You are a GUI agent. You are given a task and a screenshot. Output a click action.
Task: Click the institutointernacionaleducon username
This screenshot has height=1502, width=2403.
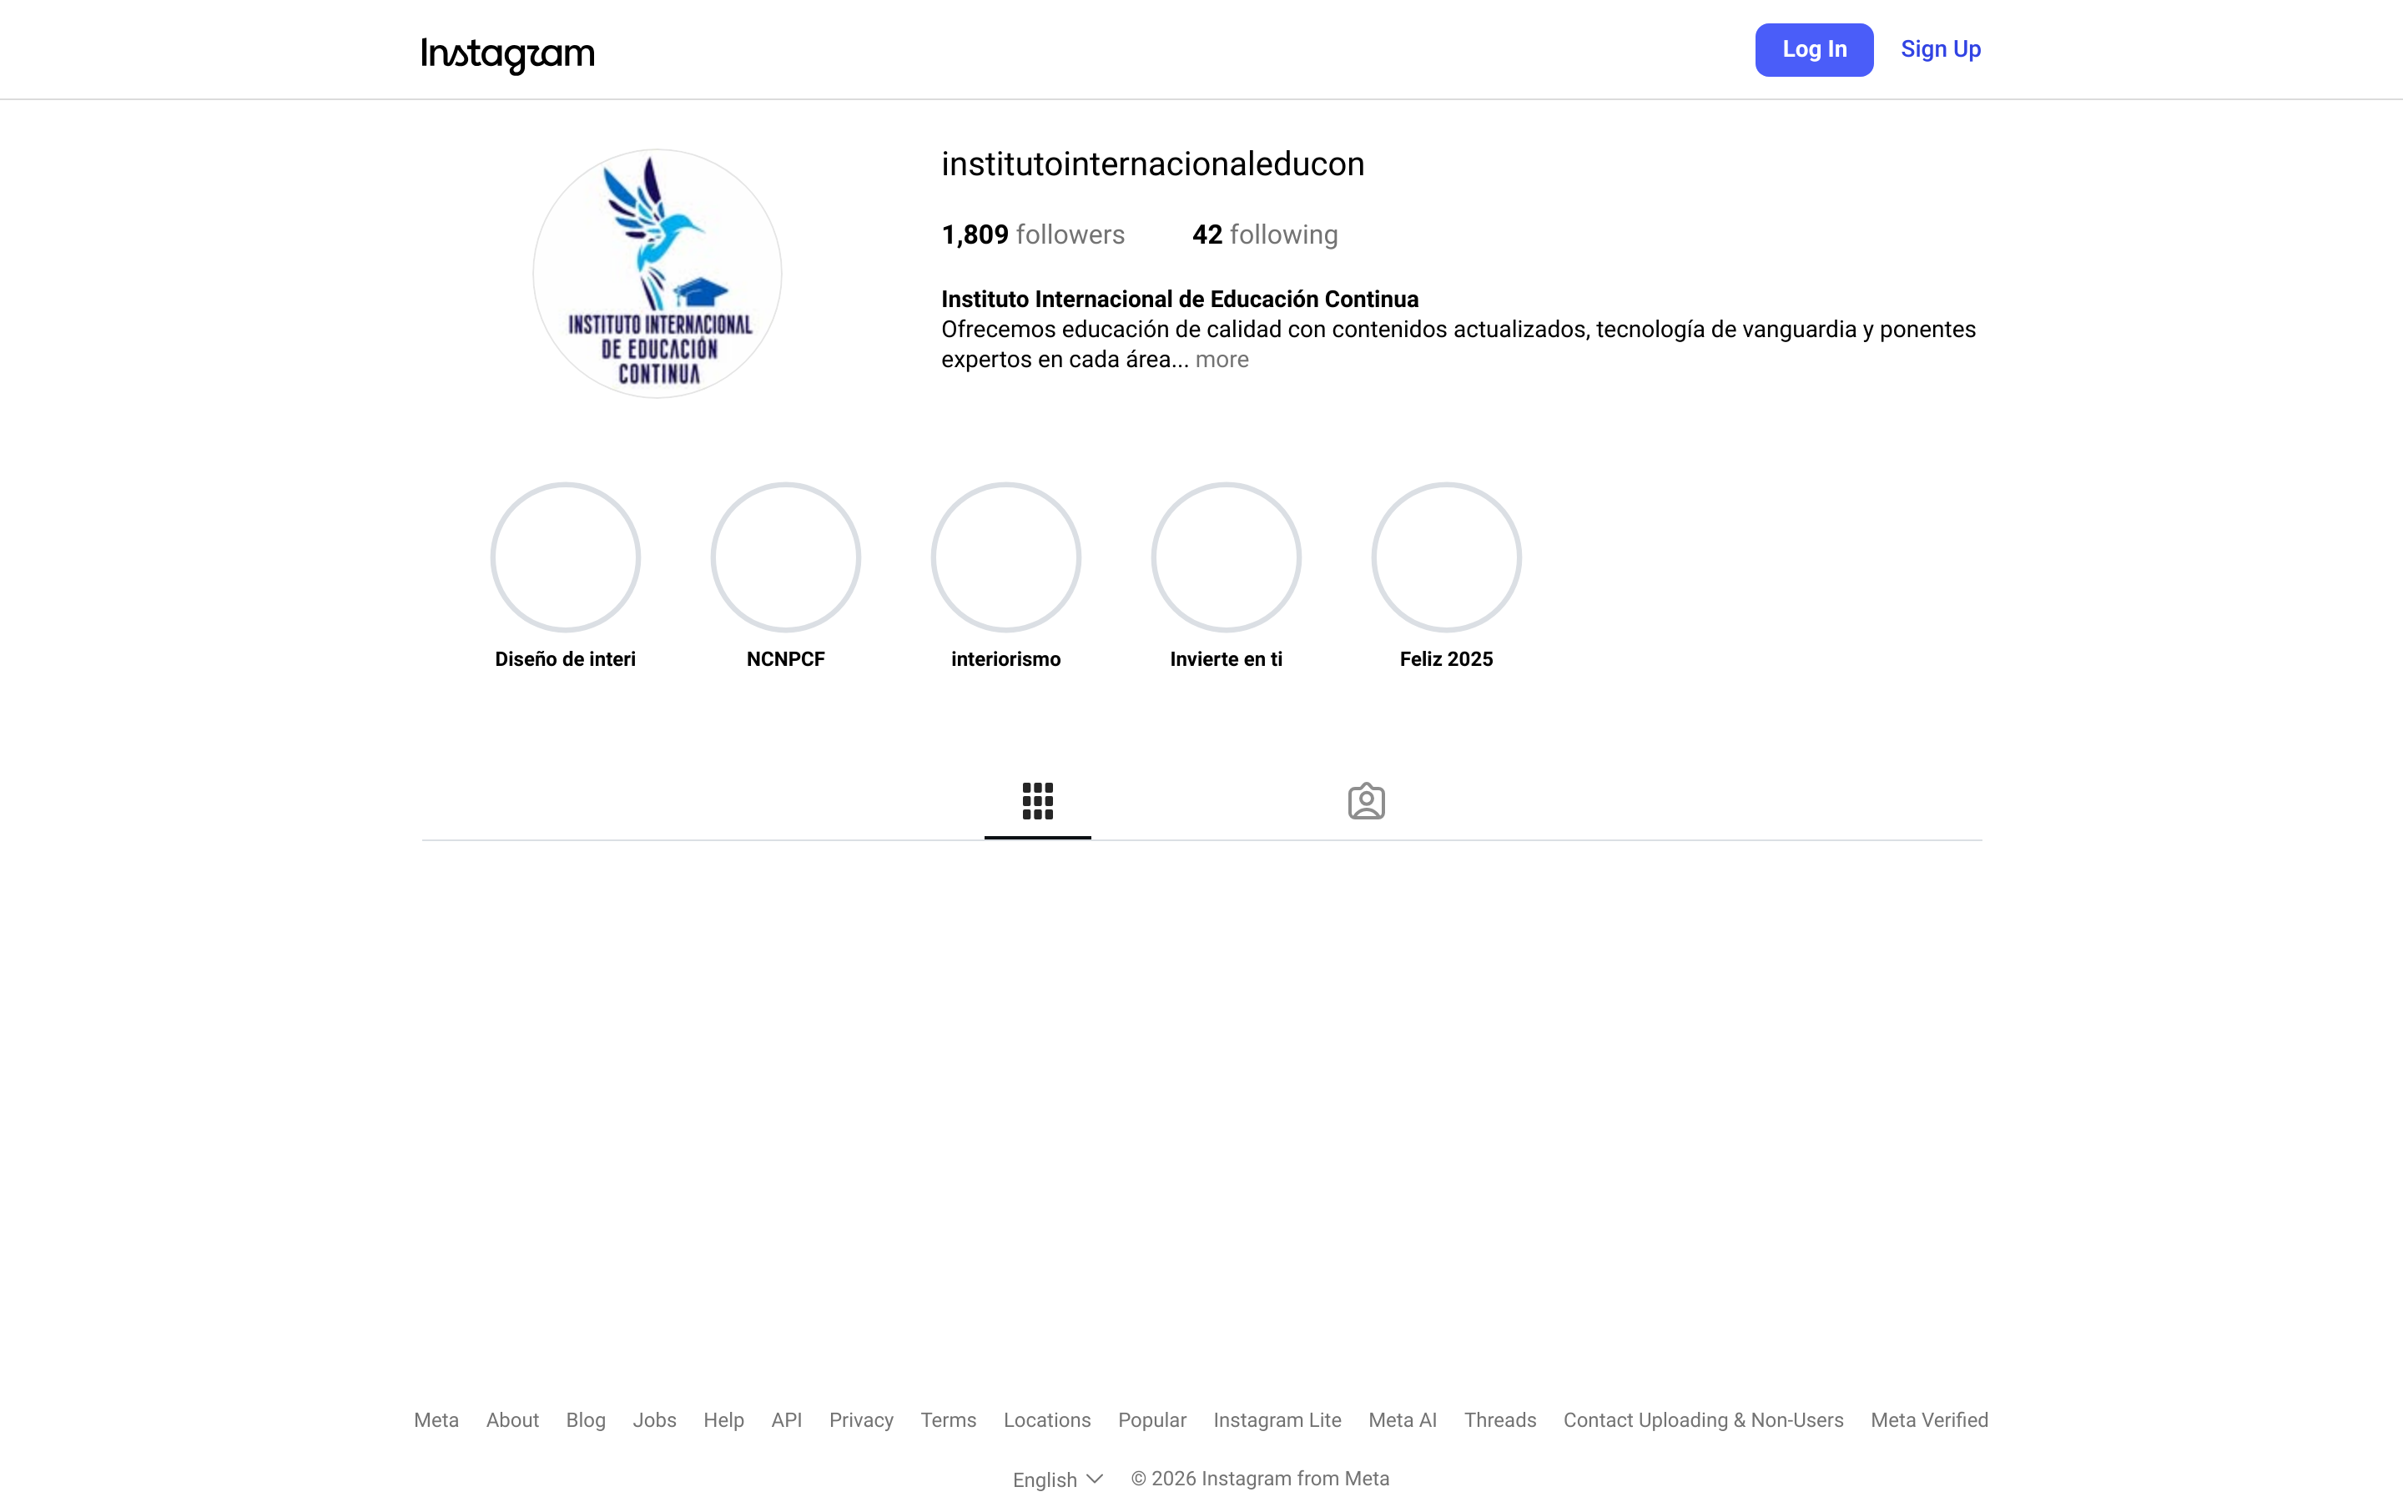tap(1153, 164)
